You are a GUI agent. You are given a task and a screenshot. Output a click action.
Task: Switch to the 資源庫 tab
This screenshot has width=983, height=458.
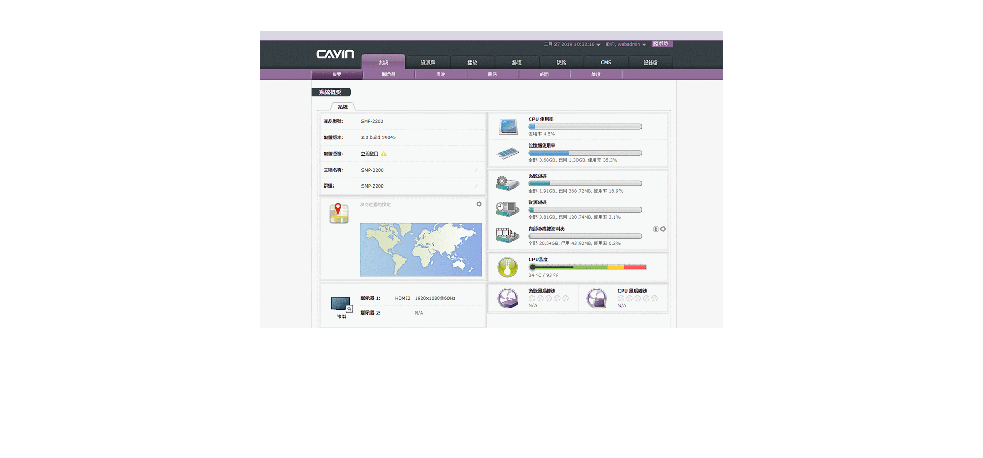pyautogui.click(x=428, y=63)
